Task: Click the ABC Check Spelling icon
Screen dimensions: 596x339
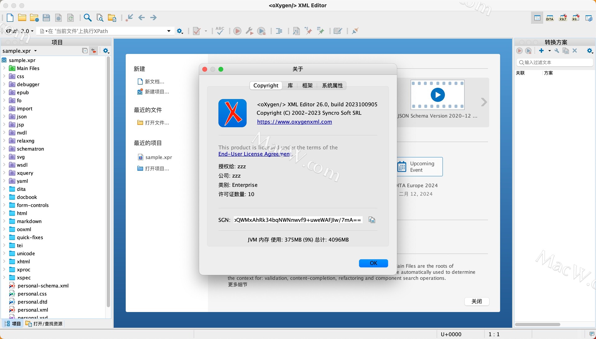Action: 220,31
